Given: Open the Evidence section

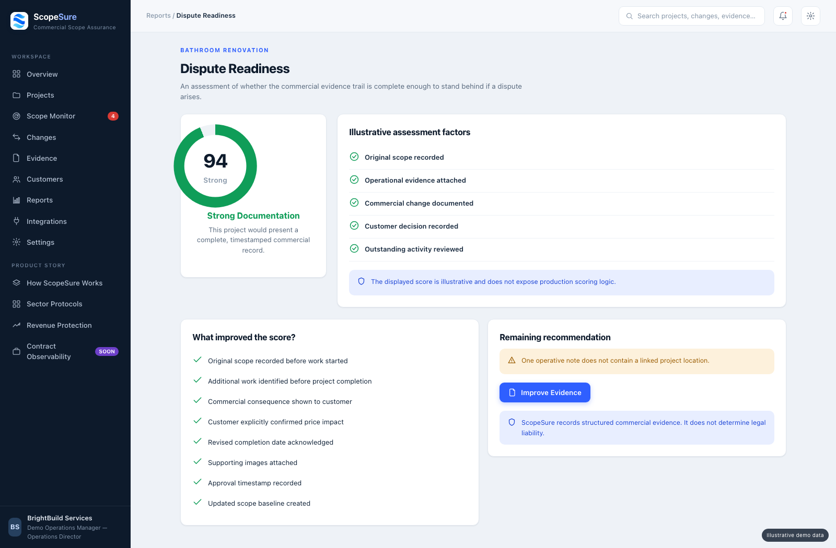Looking at the screenshot, I should click(x=65, y=158).
